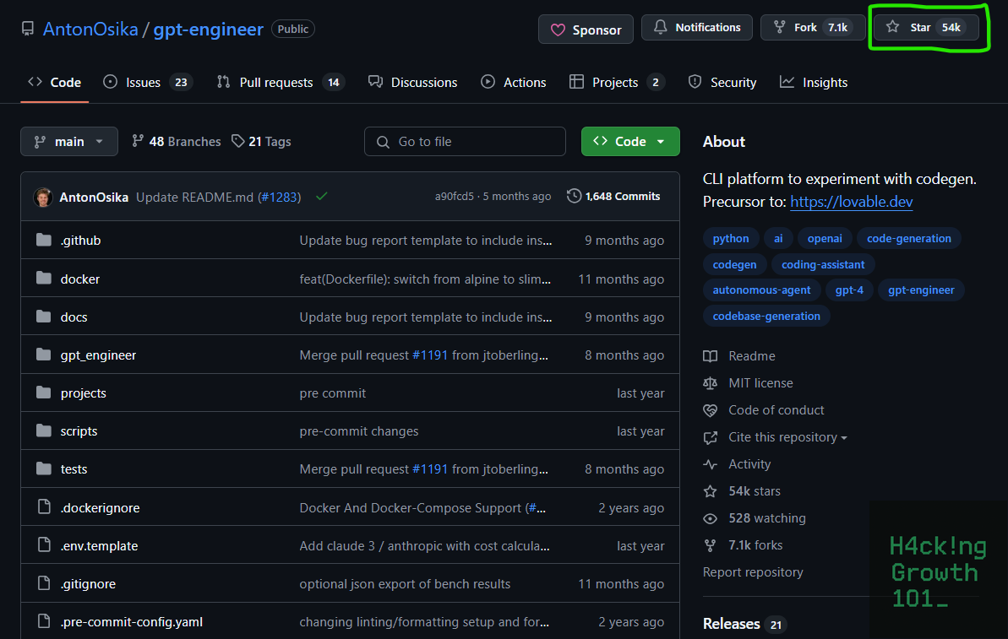Select the codebase-generation topic tag
This screenshot has height=639, width=1008.
pyautogui.click(x=766, y=316)
